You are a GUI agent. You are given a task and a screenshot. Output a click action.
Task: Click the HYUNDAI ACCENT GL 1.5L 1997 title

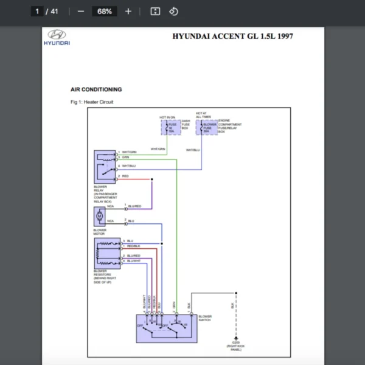point(232,36)
